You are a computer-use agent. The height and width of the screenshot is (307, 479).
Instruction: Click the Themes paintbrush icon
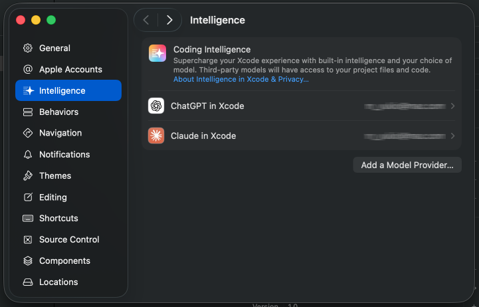tap(28, 175)
